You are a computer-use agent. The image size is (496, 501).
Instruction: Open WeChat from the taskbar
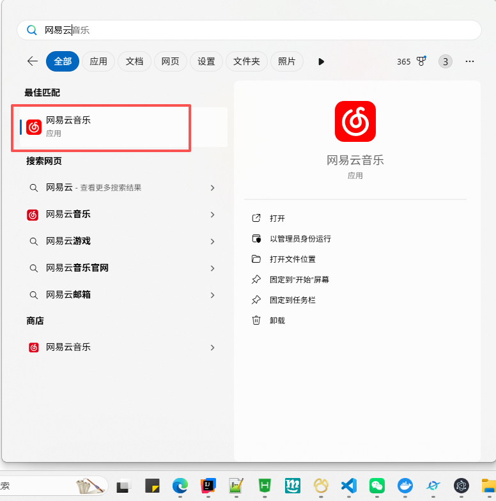point(376,486)
